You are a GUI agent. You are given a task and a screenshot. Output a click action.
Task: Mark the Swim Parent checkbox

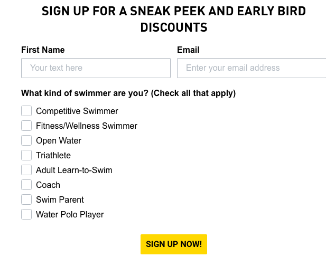click(26, 199)
